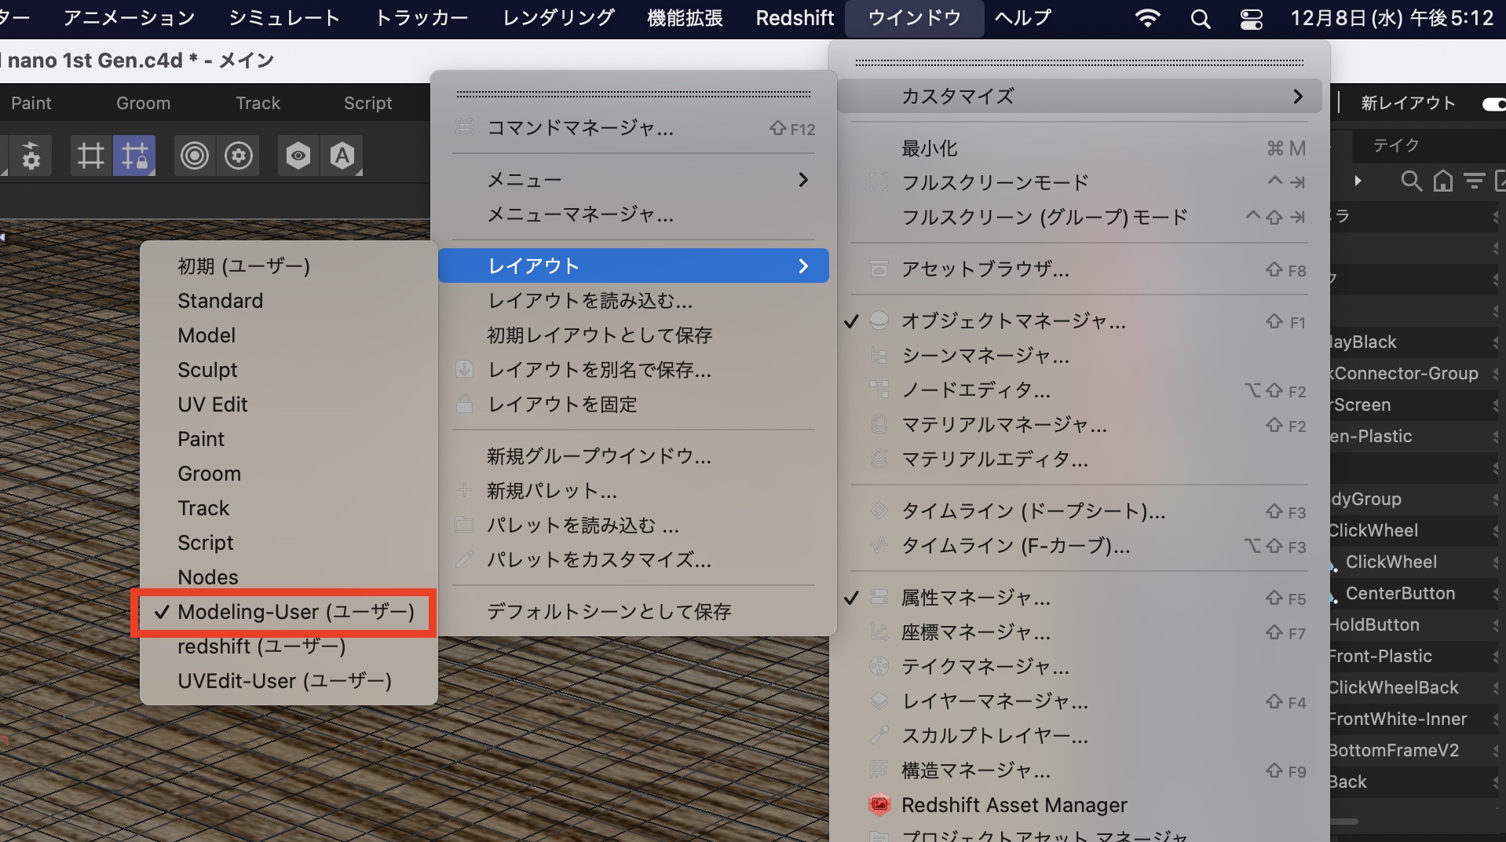Click the hexagon letter A icon
Viewport: 1506px width, 842px height.
point(342,156)
